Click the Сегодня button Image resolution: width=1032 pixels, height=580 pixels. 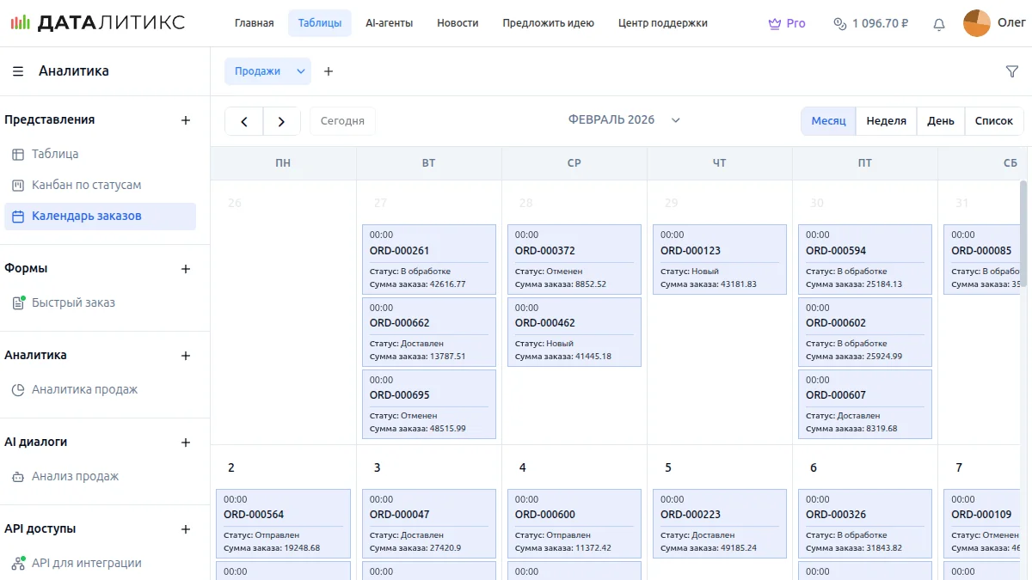point(342,121)
